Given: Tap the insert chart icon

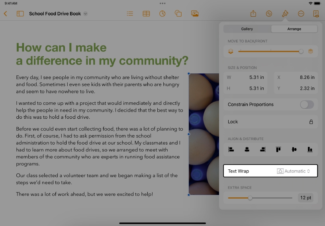Looking at the screenshot, I should pyautogui.click(x=162, y=14).
